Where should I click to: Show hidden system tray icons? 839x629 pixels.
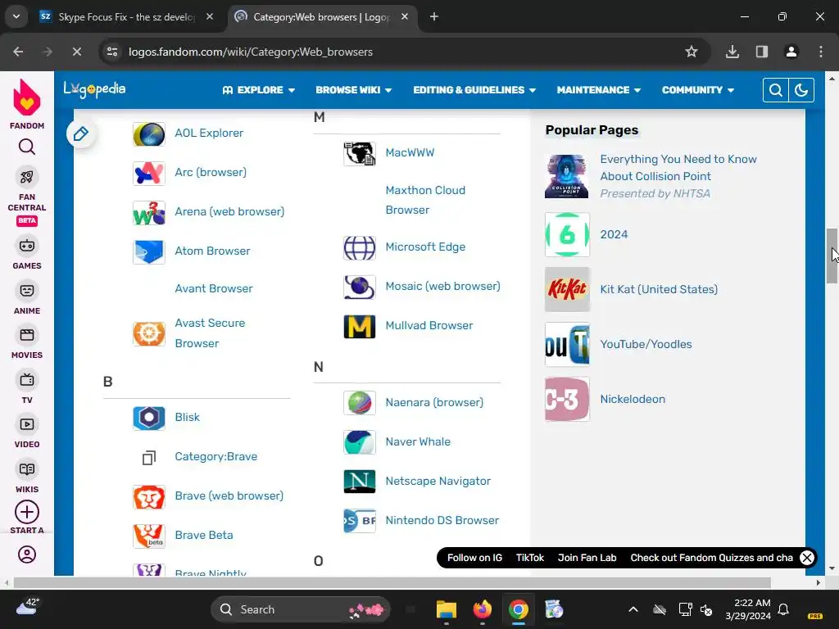click(x=633, y=609)
